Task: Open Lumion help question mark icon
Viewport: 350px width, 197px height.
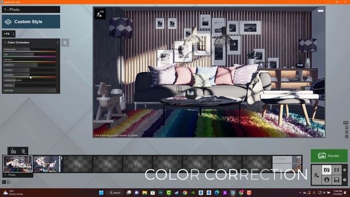Action: point(345,179)
